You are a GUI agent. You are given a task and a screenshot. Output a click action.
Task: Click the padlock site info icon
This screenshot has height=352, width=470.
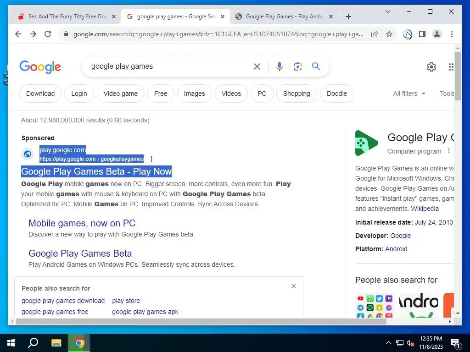coord(66,34)
